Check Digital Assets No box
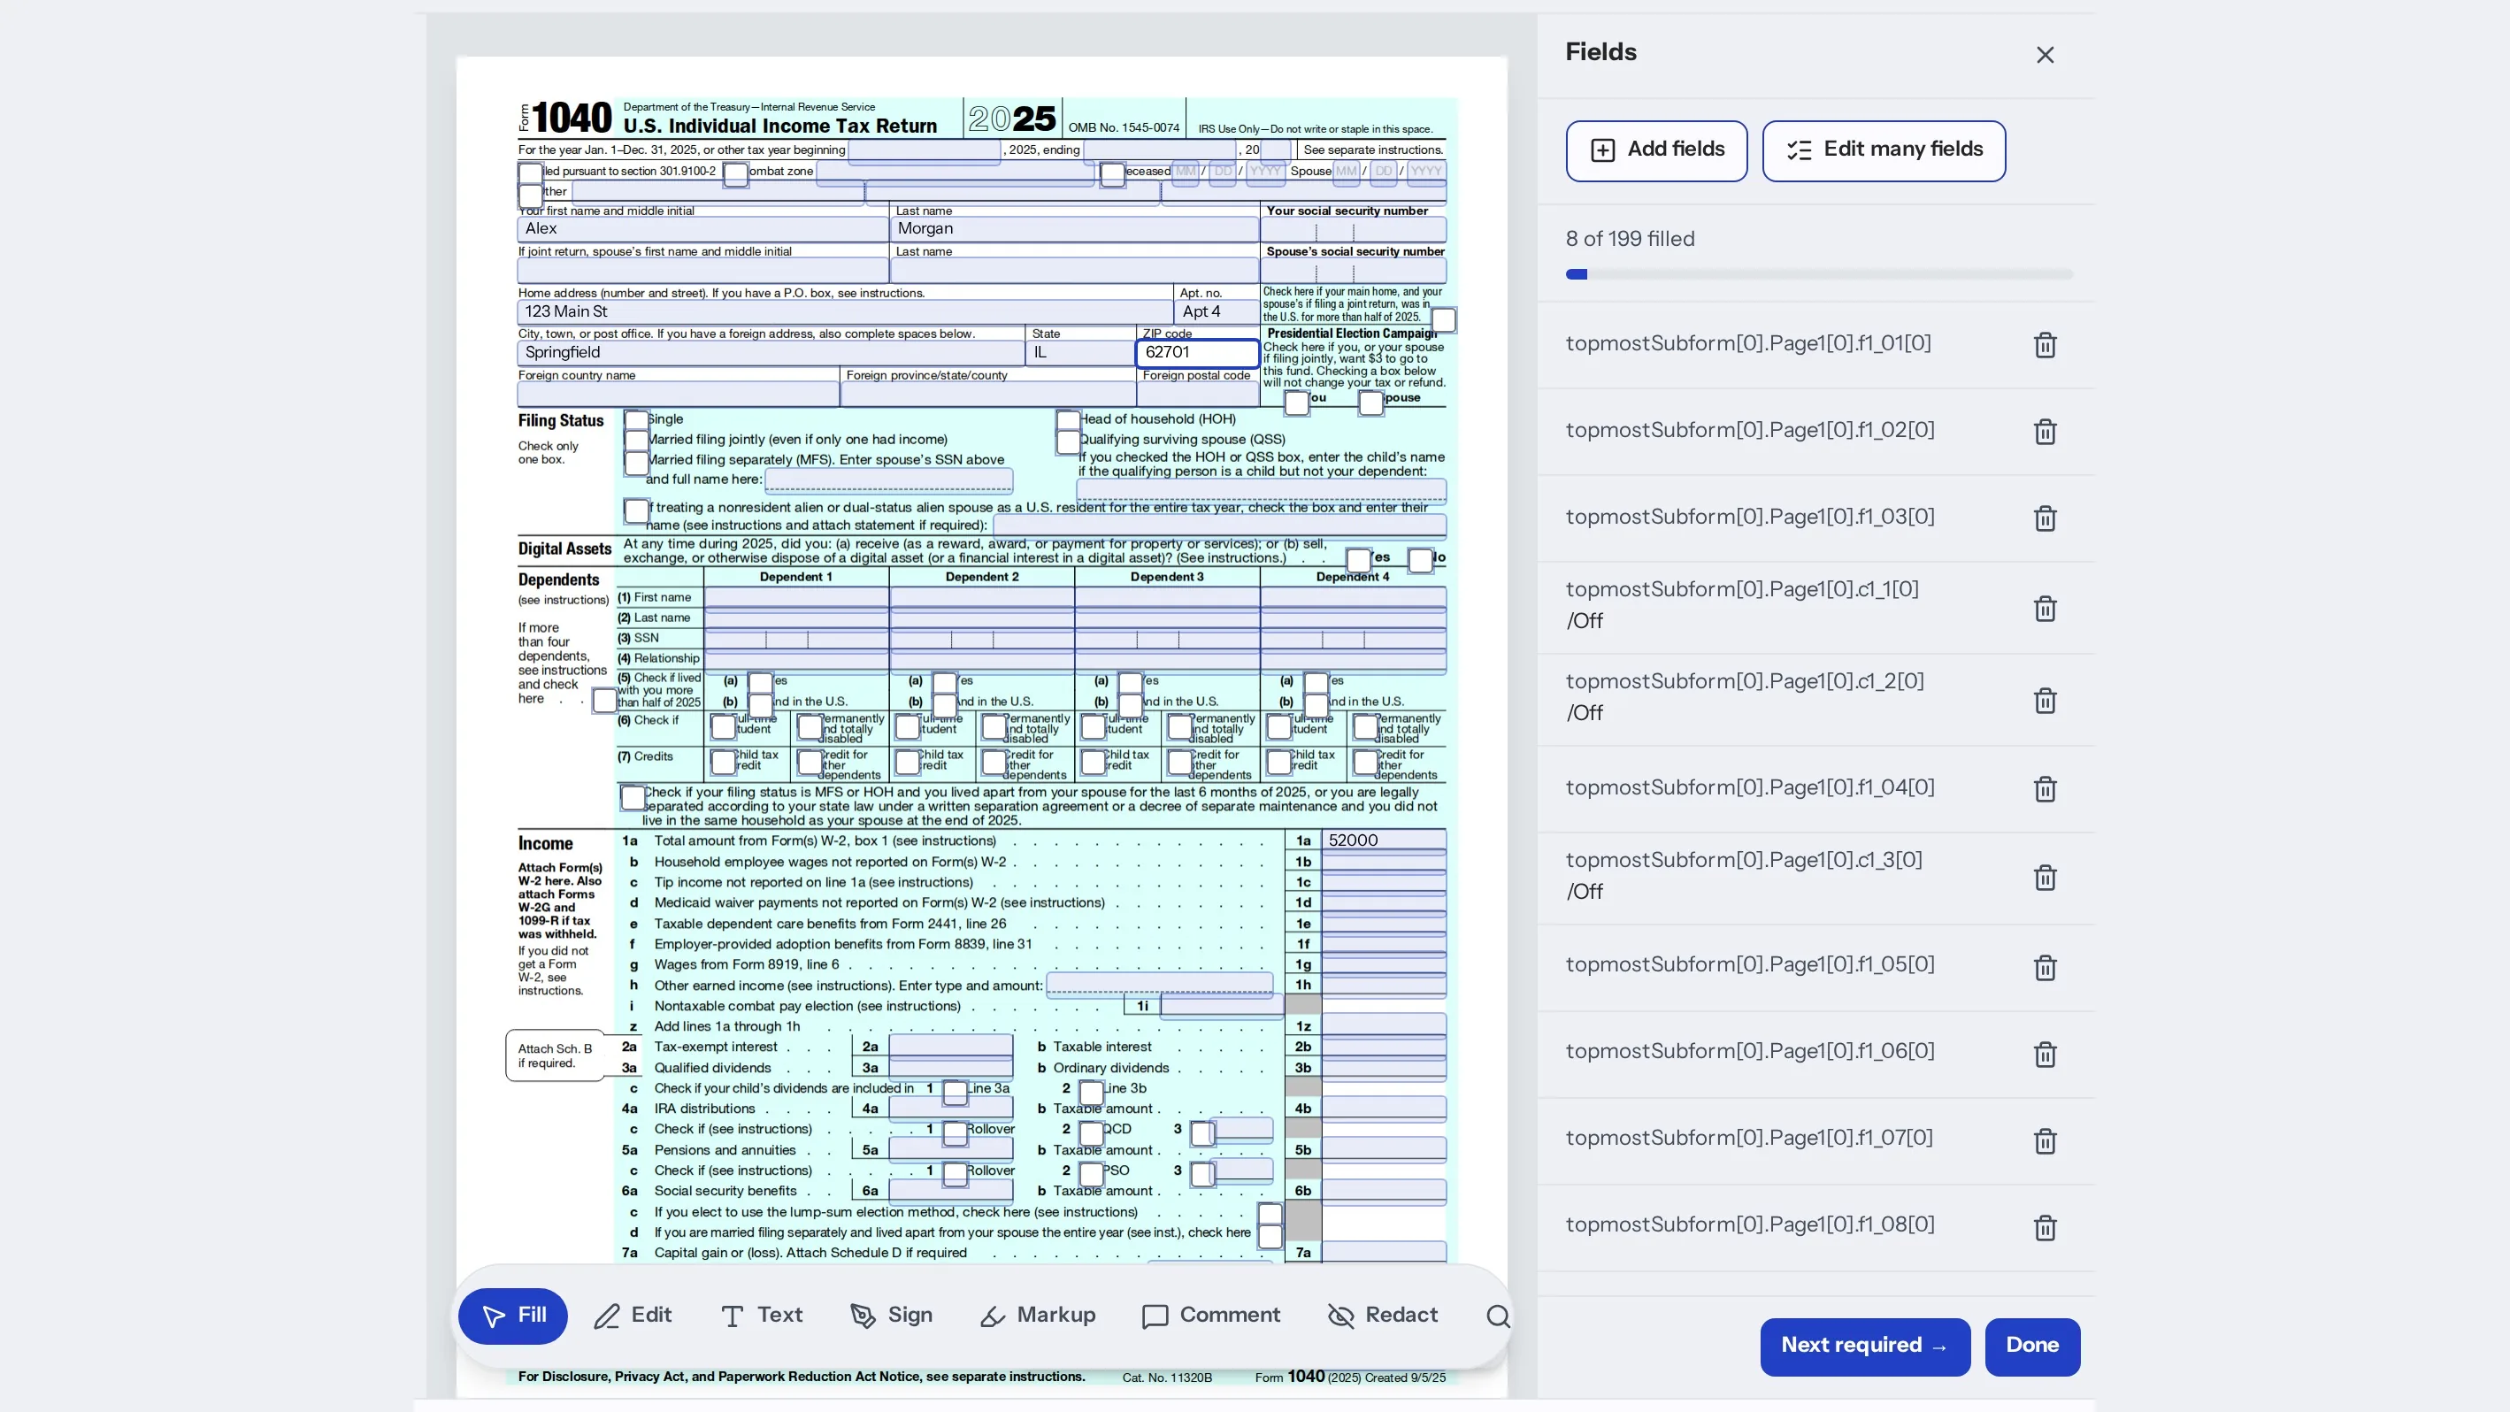 tap(1421, 559)
